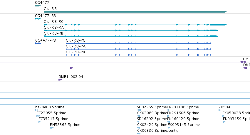The width and height of the screenshot is (250, 135).
Task: Click the DME1-002I04 clone label
Action: 71,77
